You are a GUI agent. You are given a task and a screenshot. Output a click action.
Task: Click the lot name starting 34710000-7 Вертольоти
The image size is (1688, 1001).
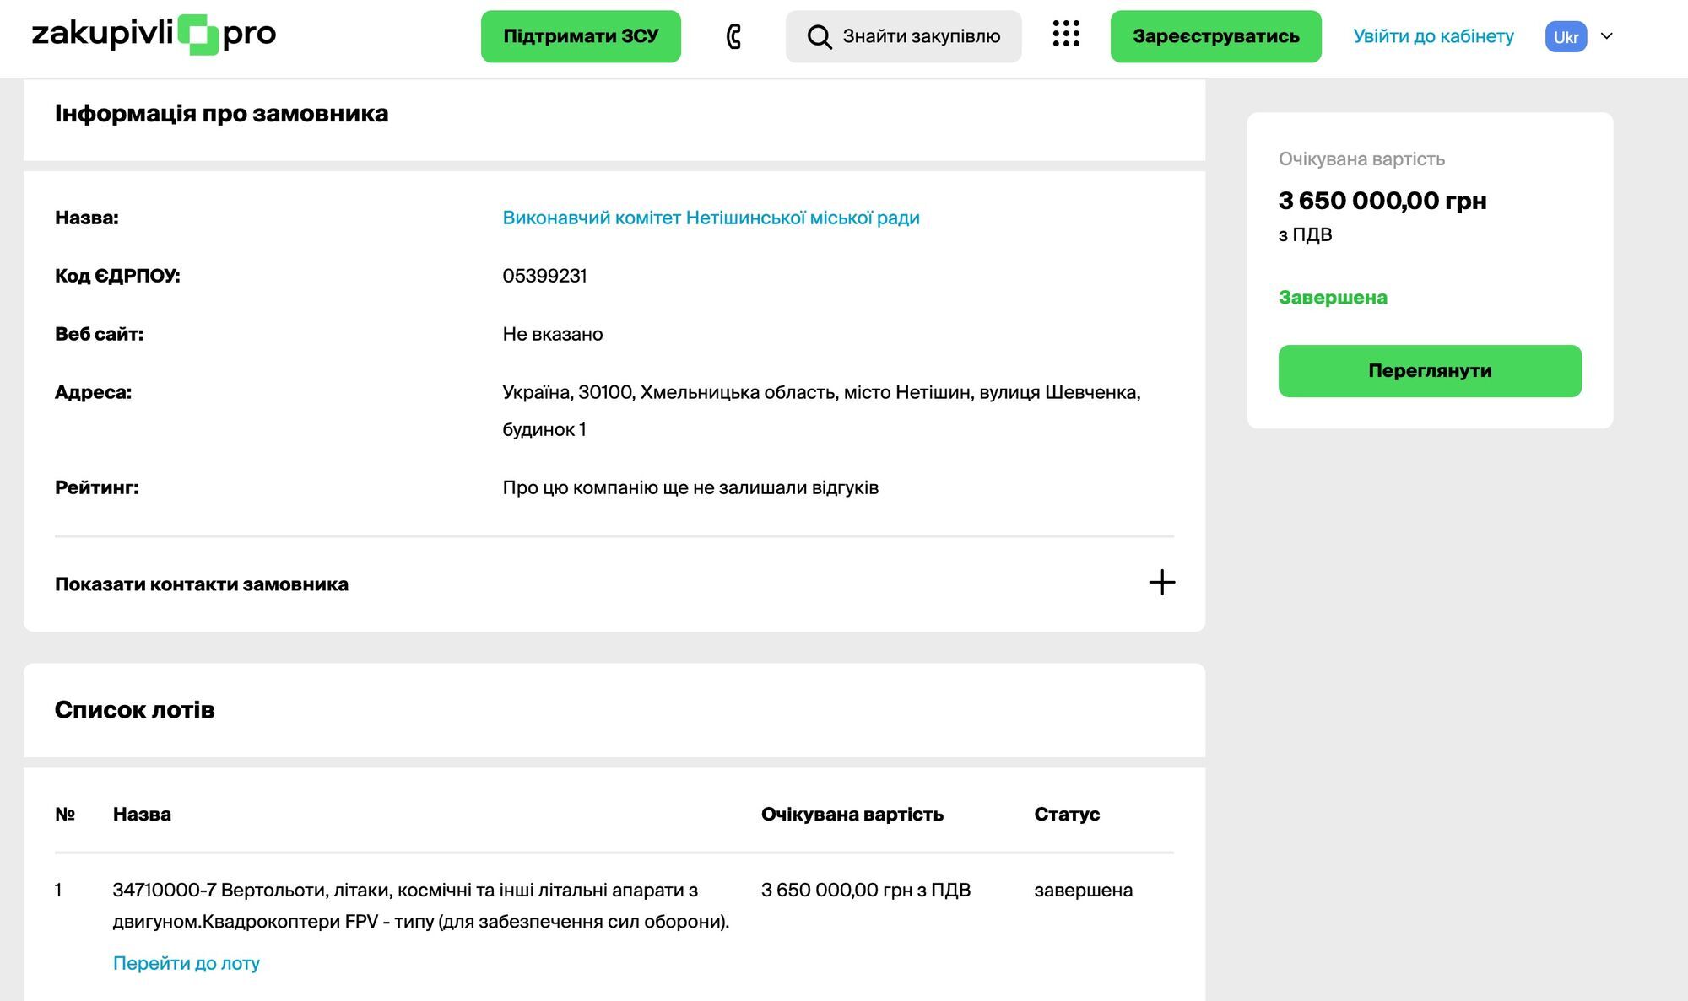coord(420,906)
